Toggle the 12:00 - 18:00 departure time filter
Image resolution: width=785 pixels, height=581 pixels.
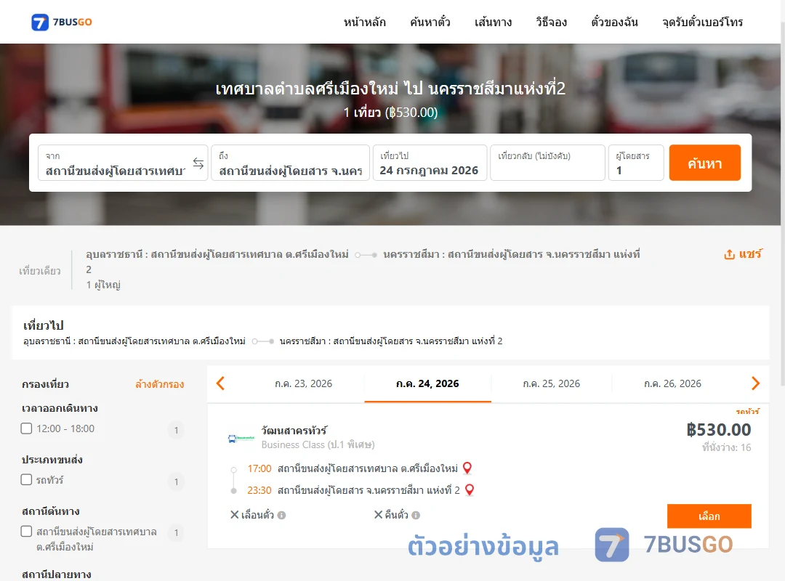point(26,428)
